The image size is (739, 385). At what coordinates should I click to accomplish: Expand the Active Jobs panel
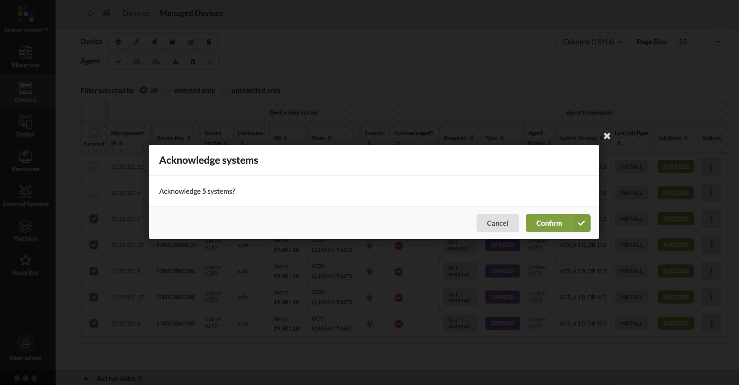click(x=86, y=378)
